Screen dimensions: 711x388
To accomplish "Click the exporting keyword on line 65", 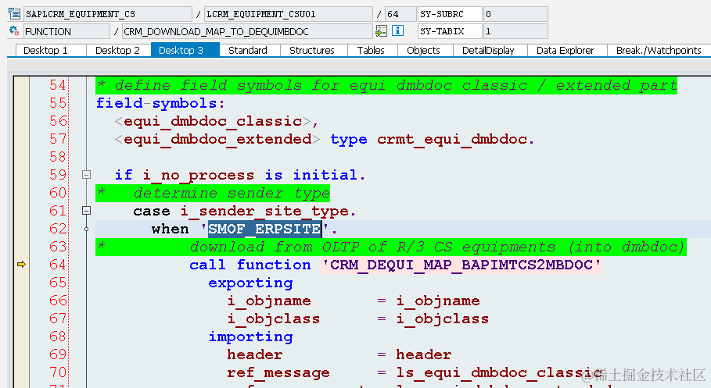I will (x=250, y=283).
